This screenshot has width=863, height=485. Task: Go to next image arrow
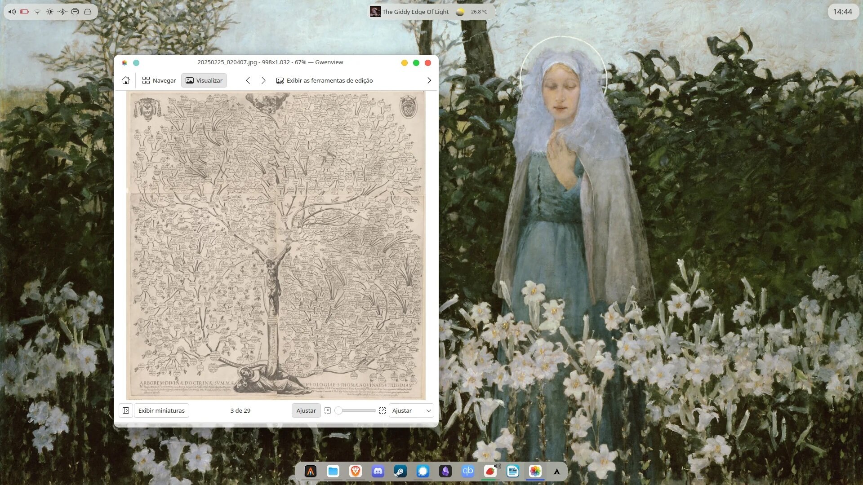click(263, 80)
